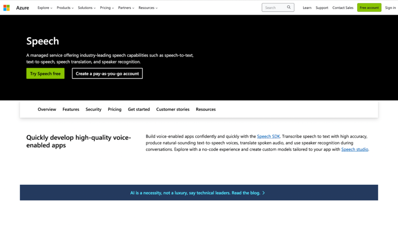The image size is (398, 226).
Task: Open the Speech studio hyperlink
Action: pos(354,150)
